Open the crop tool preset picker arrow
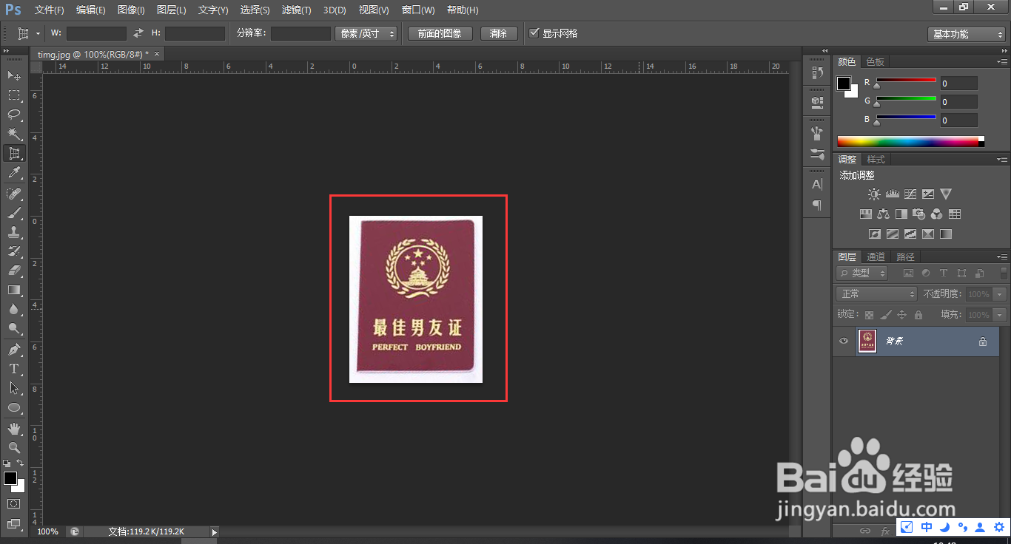This screenshot has width=1011, height=544. coord(37,33)
